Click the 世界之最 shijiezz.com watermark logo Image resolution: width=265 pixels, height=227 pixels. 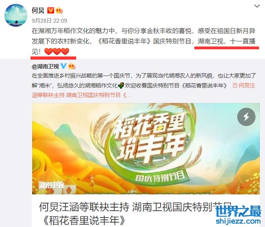[x=238, y=215]
